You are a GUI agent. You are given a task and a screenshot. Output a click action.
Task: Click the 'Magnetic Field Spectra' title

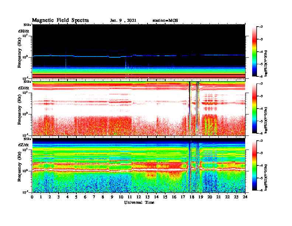coord(60,20)
